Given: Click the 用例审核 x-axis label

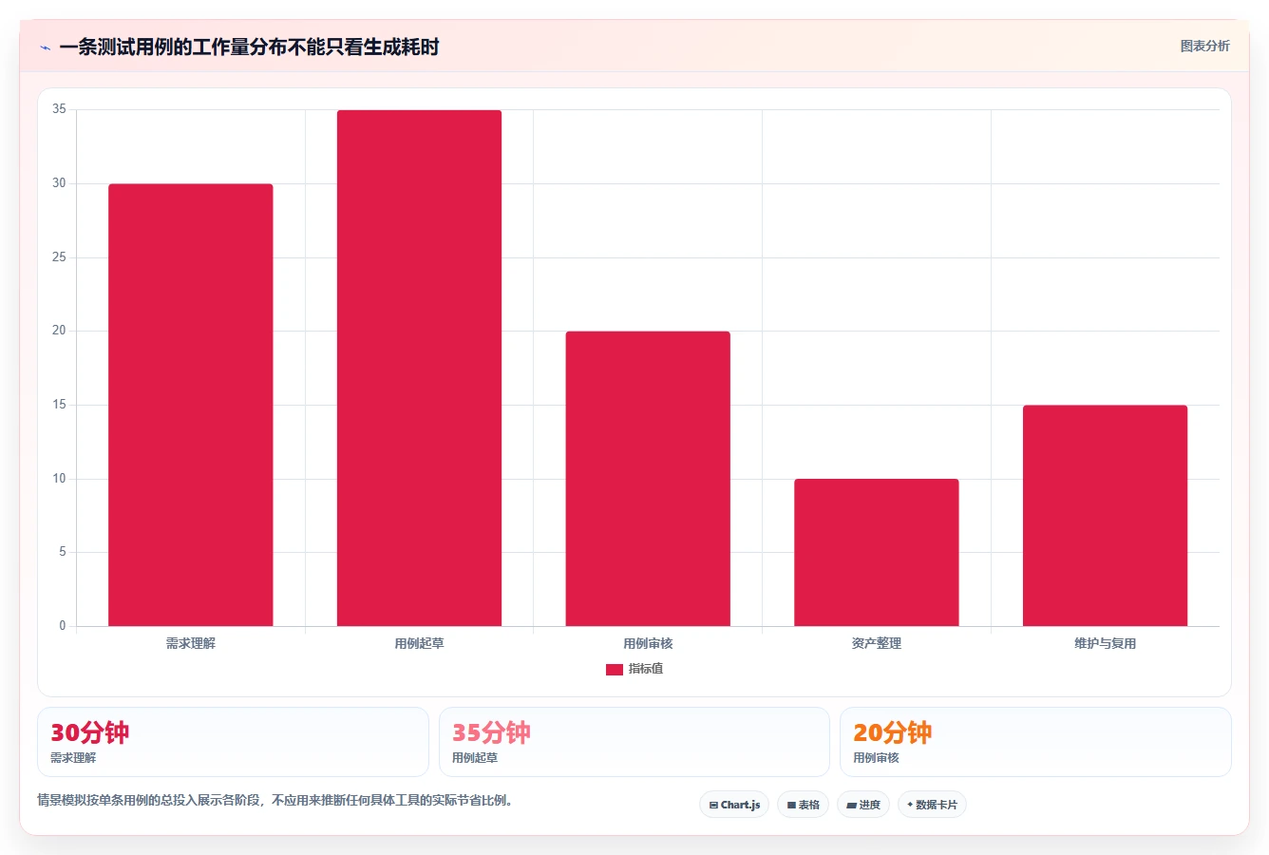Looking at the screenshot, I should (648, 643).
